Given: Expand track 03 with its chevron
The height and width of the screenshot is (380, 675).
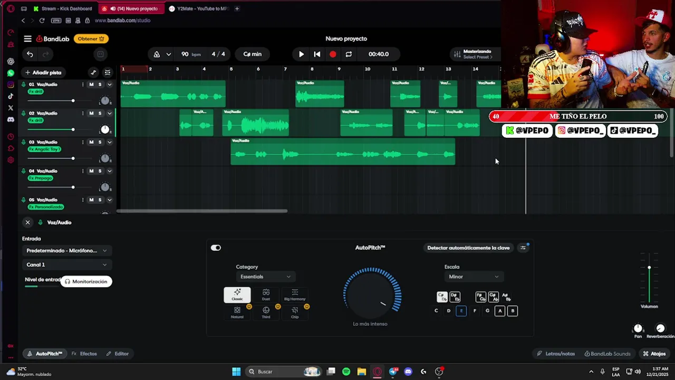Looking at the screenshot, I should tap(109, 142).
